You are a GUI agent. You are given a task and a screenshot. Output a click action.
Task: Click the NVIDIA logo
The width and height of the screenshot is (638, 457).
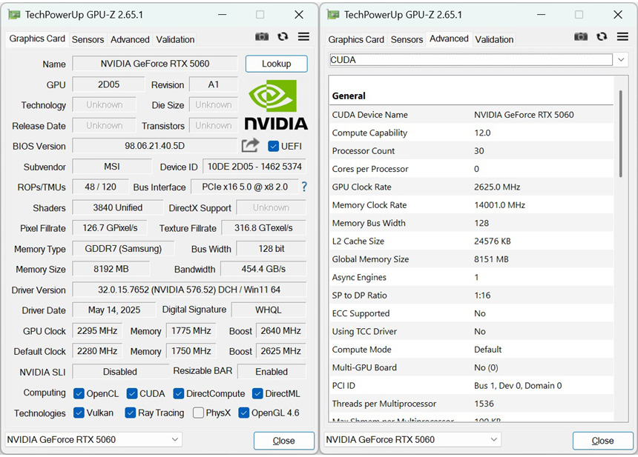[x=276, y=105]
